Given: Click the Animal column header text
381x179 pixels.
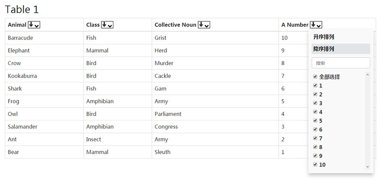Looking at the screenshot, I should click(x=17, y=25).
